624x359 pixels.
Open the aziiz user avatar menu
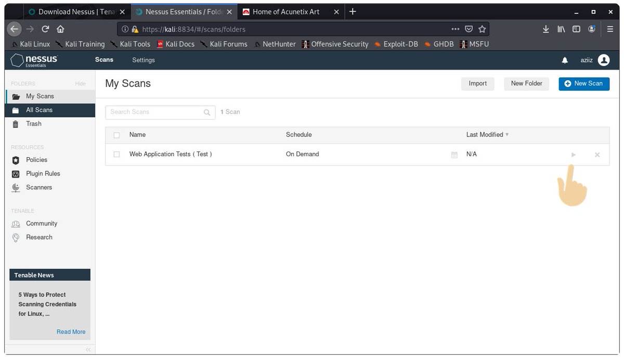[x=604, y=60]
